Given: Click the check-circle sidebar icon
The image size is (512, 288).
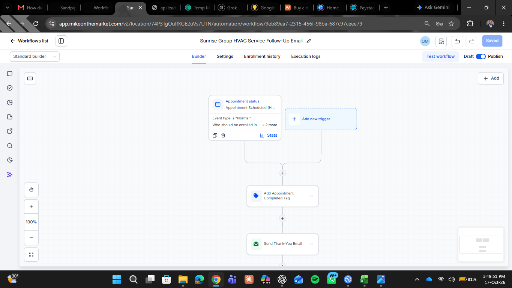Looking at the screenshot, I should (10, 88).
